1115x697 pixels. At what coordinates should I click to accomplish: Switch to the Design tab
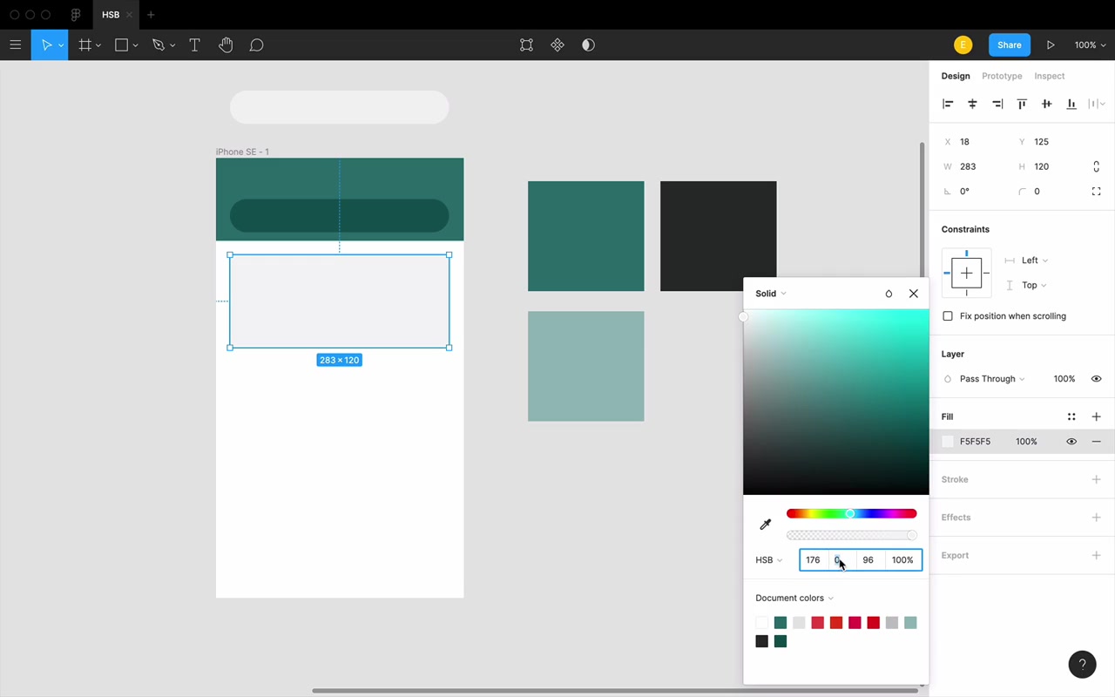(956, 76)
